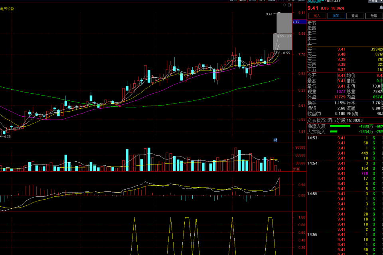Click the -1834万 block inflow amount

(366, 132)
